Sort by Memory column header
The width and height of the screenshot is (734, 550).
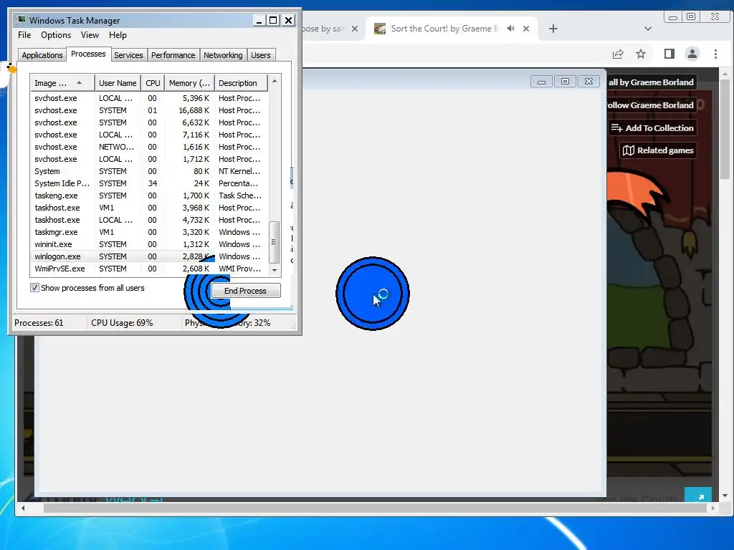(x=189, y=83)
